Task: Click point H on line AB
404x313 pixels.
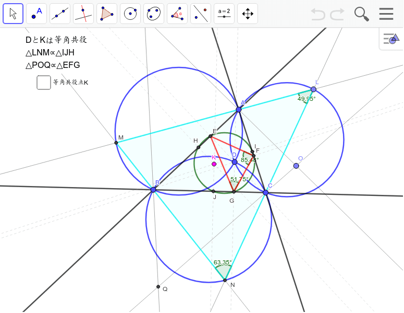Action: pos(198,147)
